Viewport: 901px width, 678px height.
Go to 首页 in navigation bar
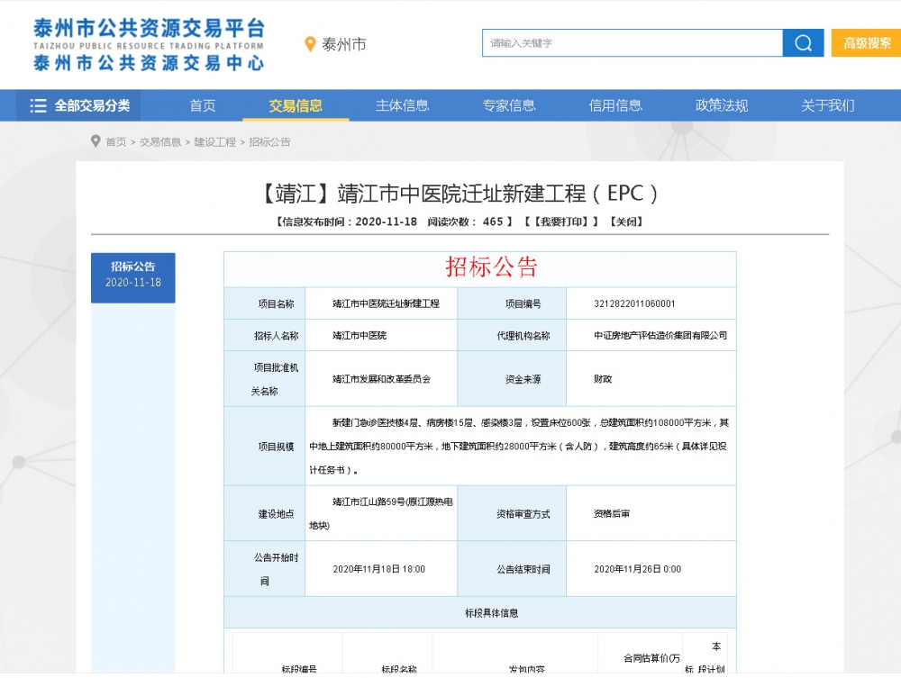pos(202,105)
